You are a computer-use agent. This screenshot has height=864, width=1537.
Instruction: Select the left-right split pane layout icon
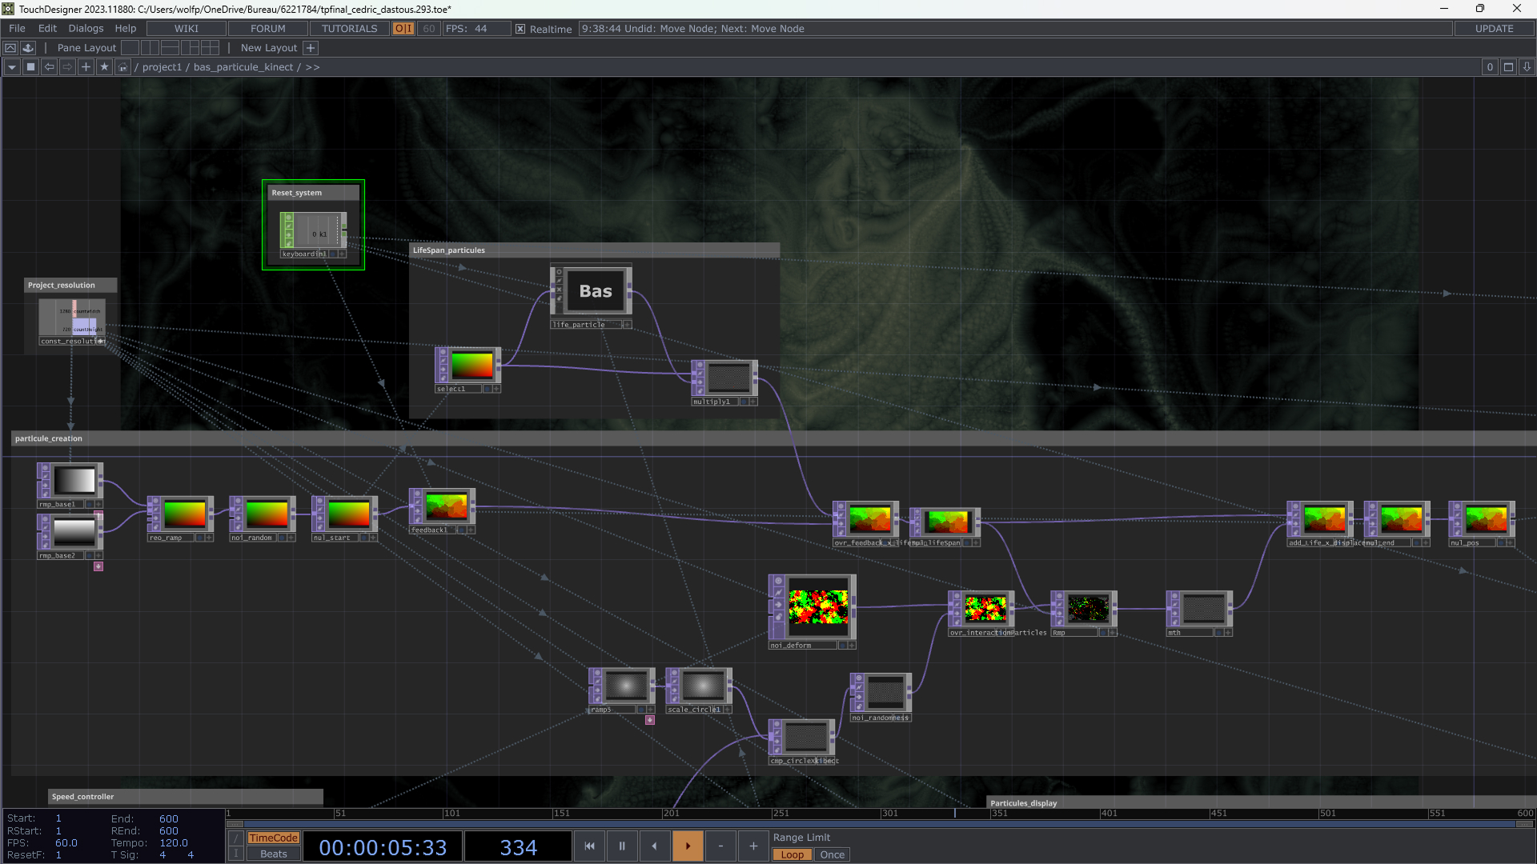pos(150,48)
